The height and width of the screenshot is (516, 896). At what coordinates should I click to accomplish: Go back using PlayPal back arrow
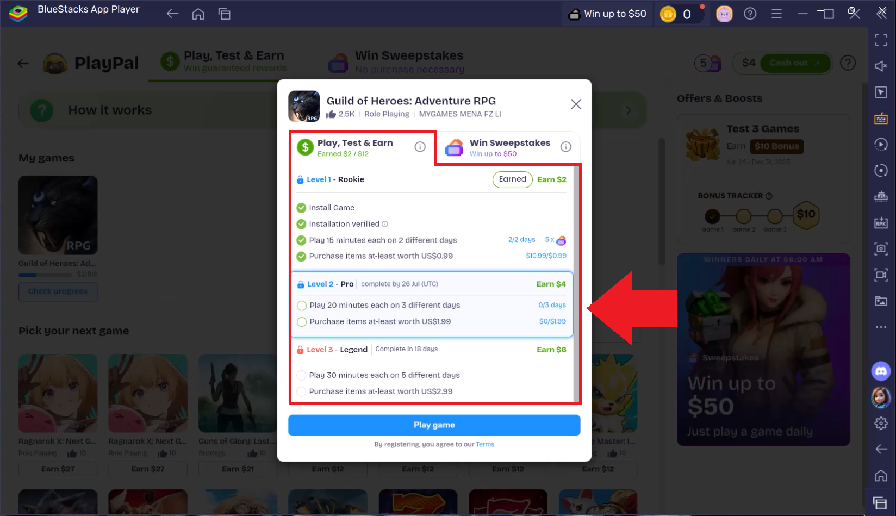click(x=23, y=64)
